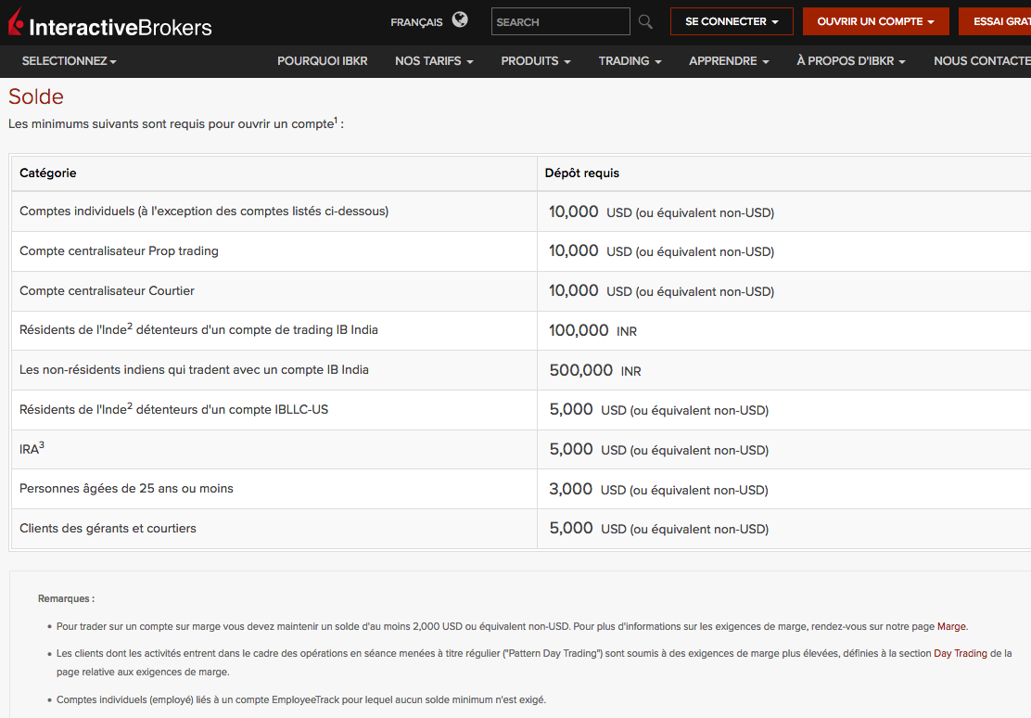Expand the TRADING menu
This screenshot has width=1031, height=718.
click(x=630, y=61)
